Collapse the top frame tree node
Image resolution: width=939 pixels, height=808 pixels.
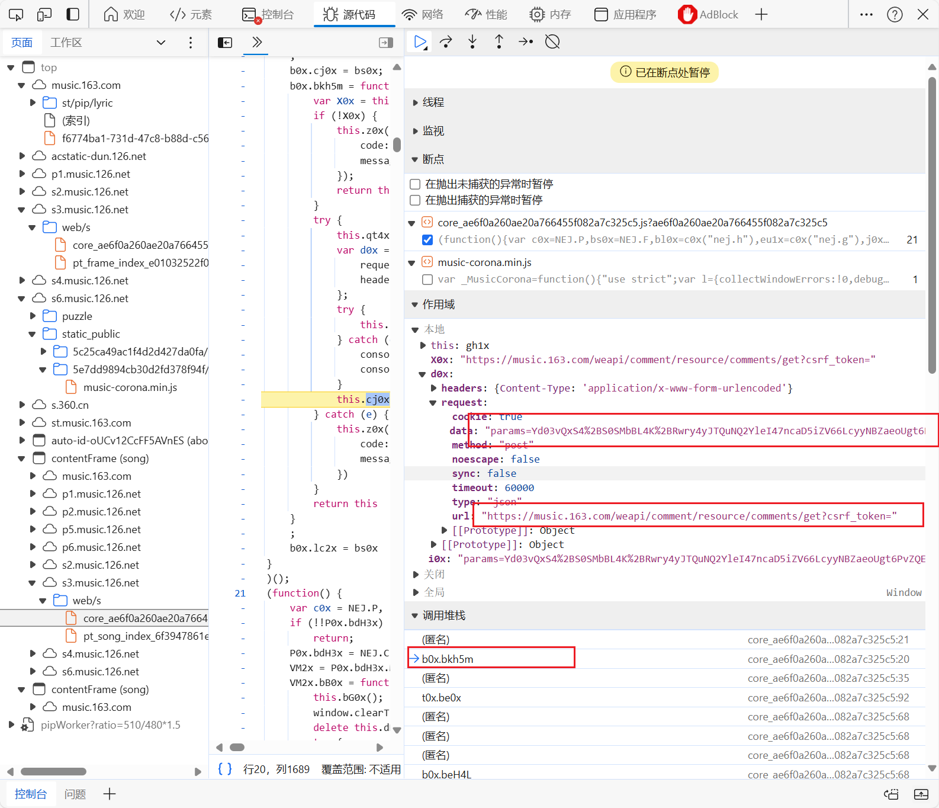click(11, 68)
